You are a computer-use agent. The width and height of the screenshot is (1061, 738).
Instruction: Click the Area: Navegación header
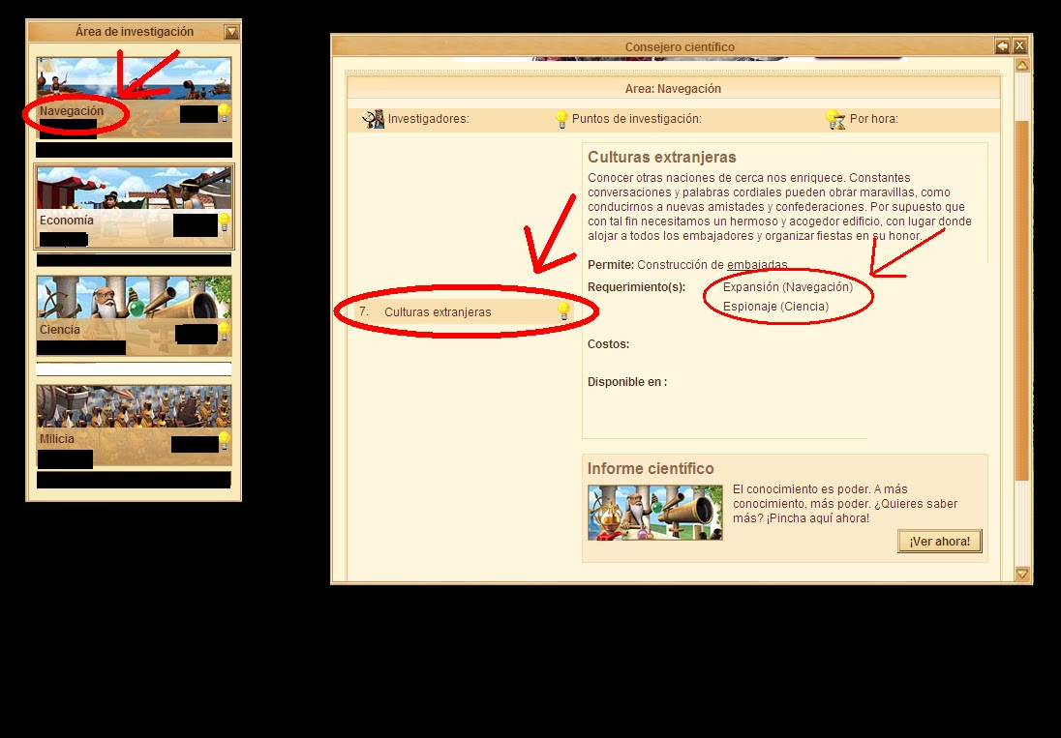(x=673, y=89)
